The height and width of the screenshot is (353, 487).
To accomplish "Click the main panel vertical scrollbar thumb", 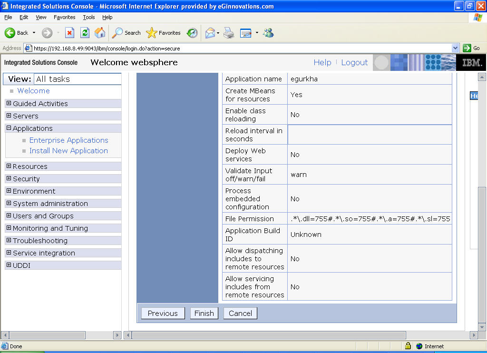I will tap(482, 255).
